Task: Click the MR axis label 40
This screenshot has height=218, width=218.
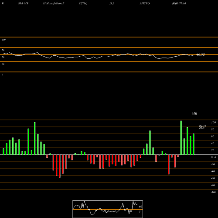Action: pyautogui.click(x=213, y=143)
